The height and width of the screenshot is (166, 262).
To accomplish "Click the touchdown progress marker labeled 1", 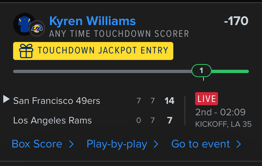I will click(x=201, y=71).
